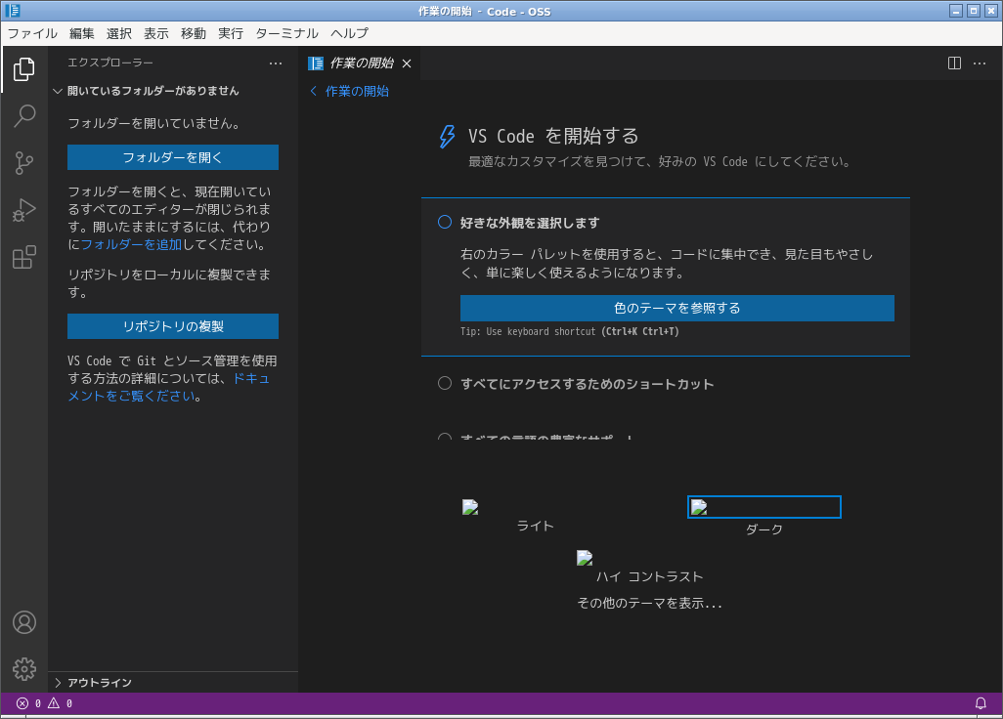Open the ファイル menu
Image resolution: width=1003 pixels, height=719 pixels.
pyautogui.click(x=32, y=33)
